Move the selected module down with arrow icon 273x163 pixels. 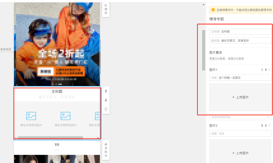pyautogui.click(x=106, y=100)
